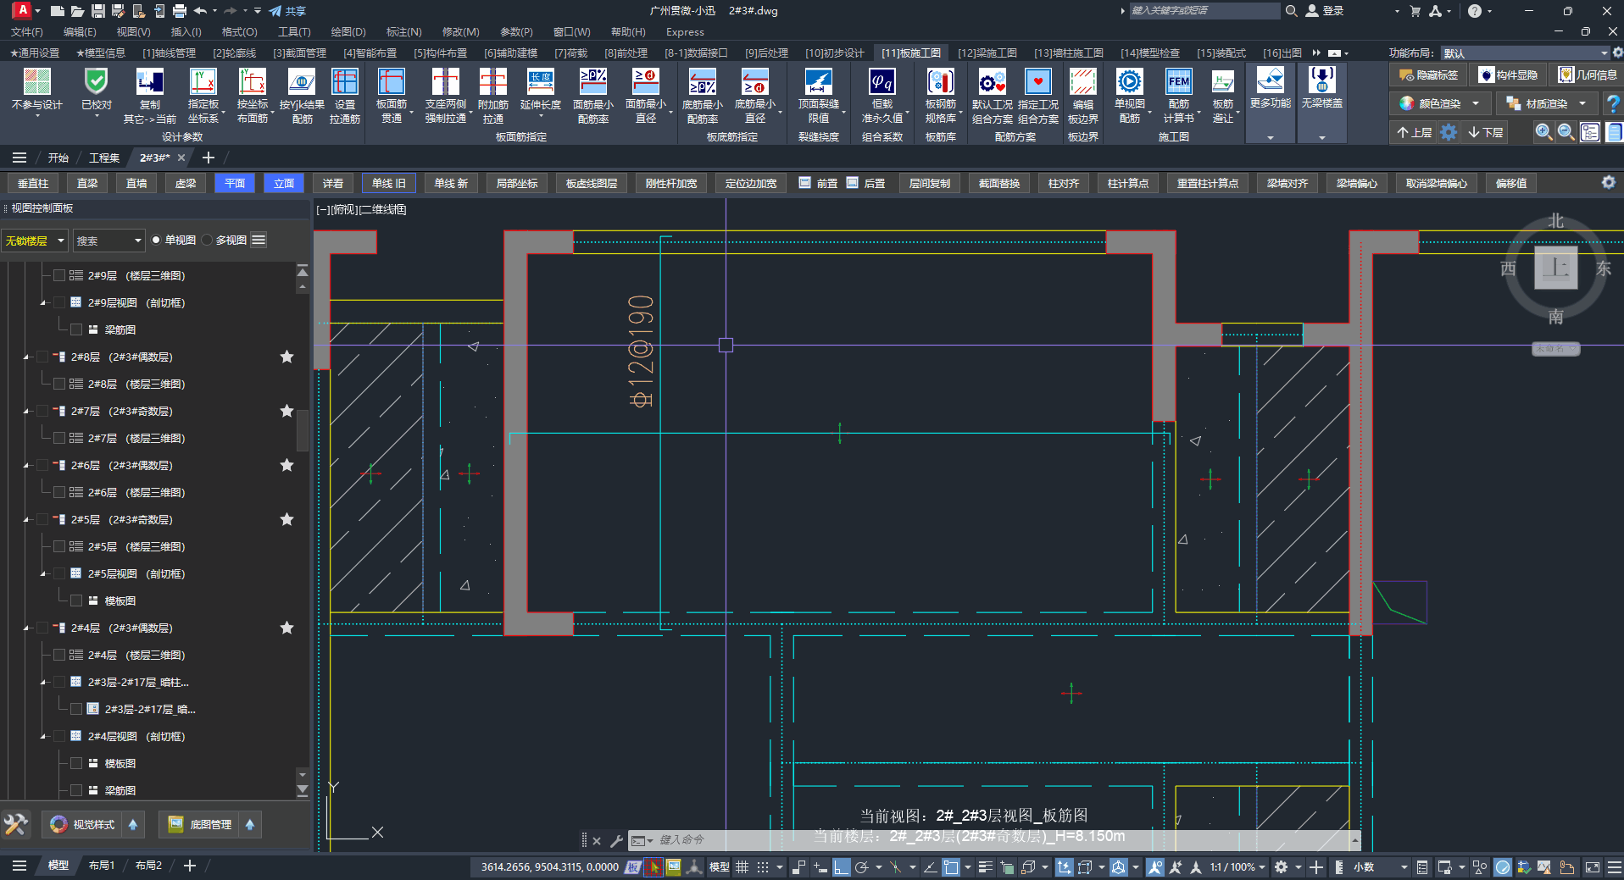Click the 面筋最小直径 icon

pyautogui.click(x=646, y=82)
